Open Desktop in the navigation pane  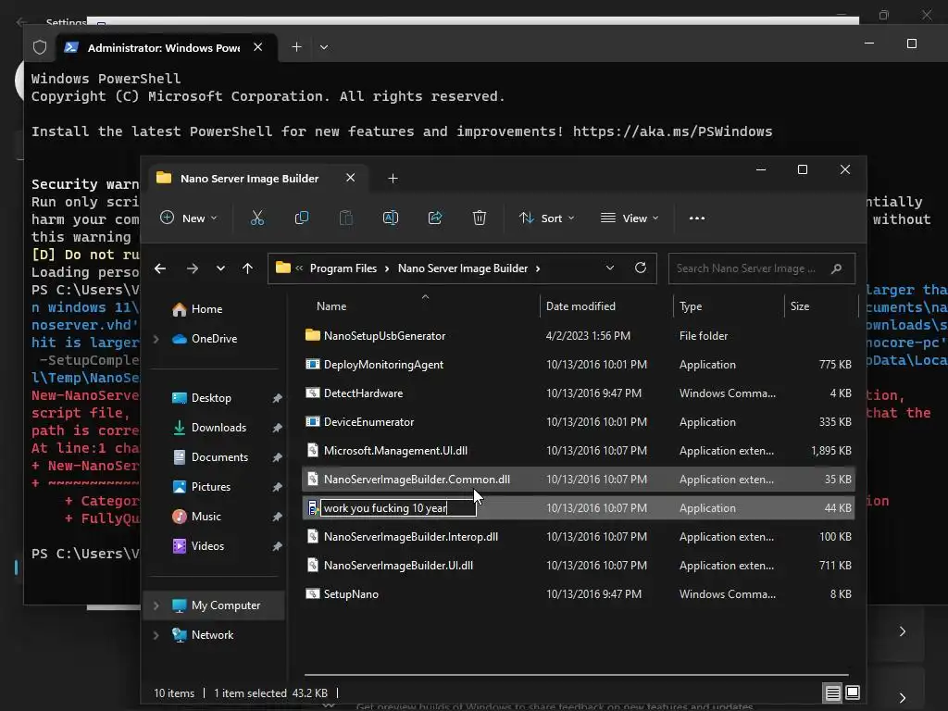tap(211, 398)
